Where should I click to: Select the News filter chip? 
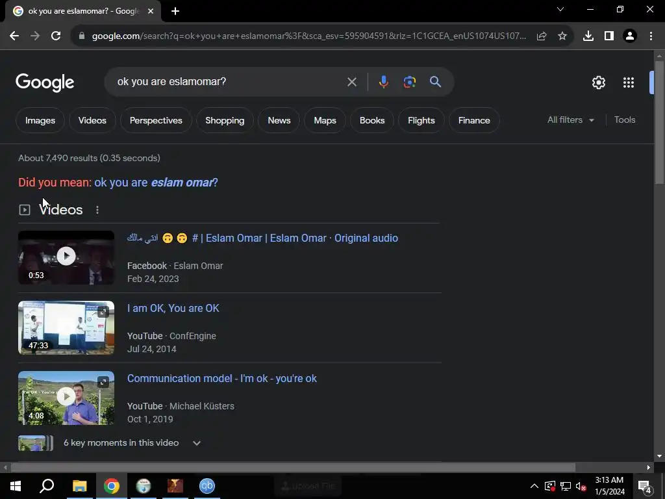pos(279,120)
